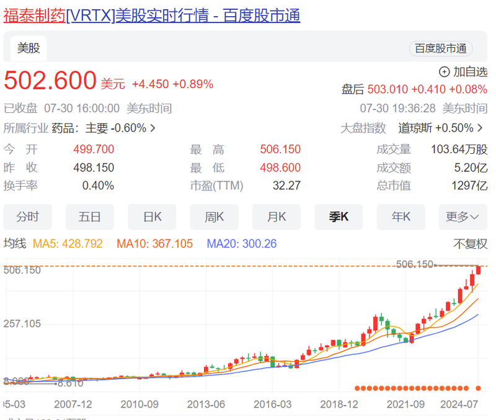Open the 更多 dropdown menu

[x=463, y=217]
